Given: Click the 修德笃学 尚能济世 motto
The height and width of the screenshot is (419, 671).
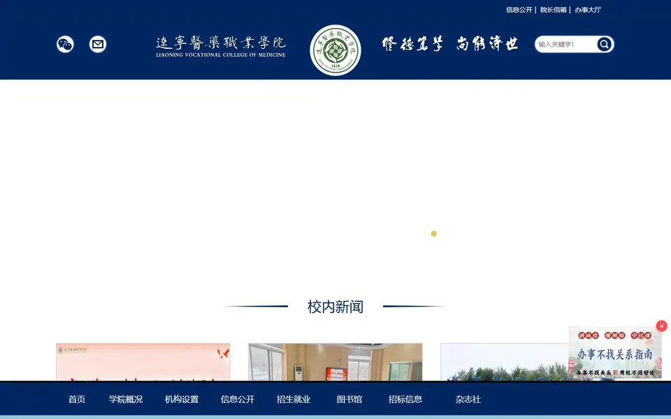Looking at the screenshot, I should (x=449, y=43).
